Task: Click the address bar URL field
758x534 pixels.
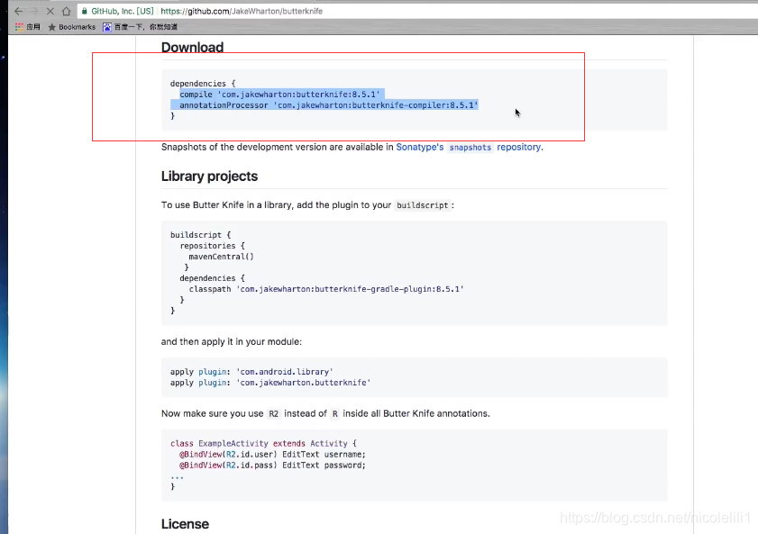Action: pos(242,11)
